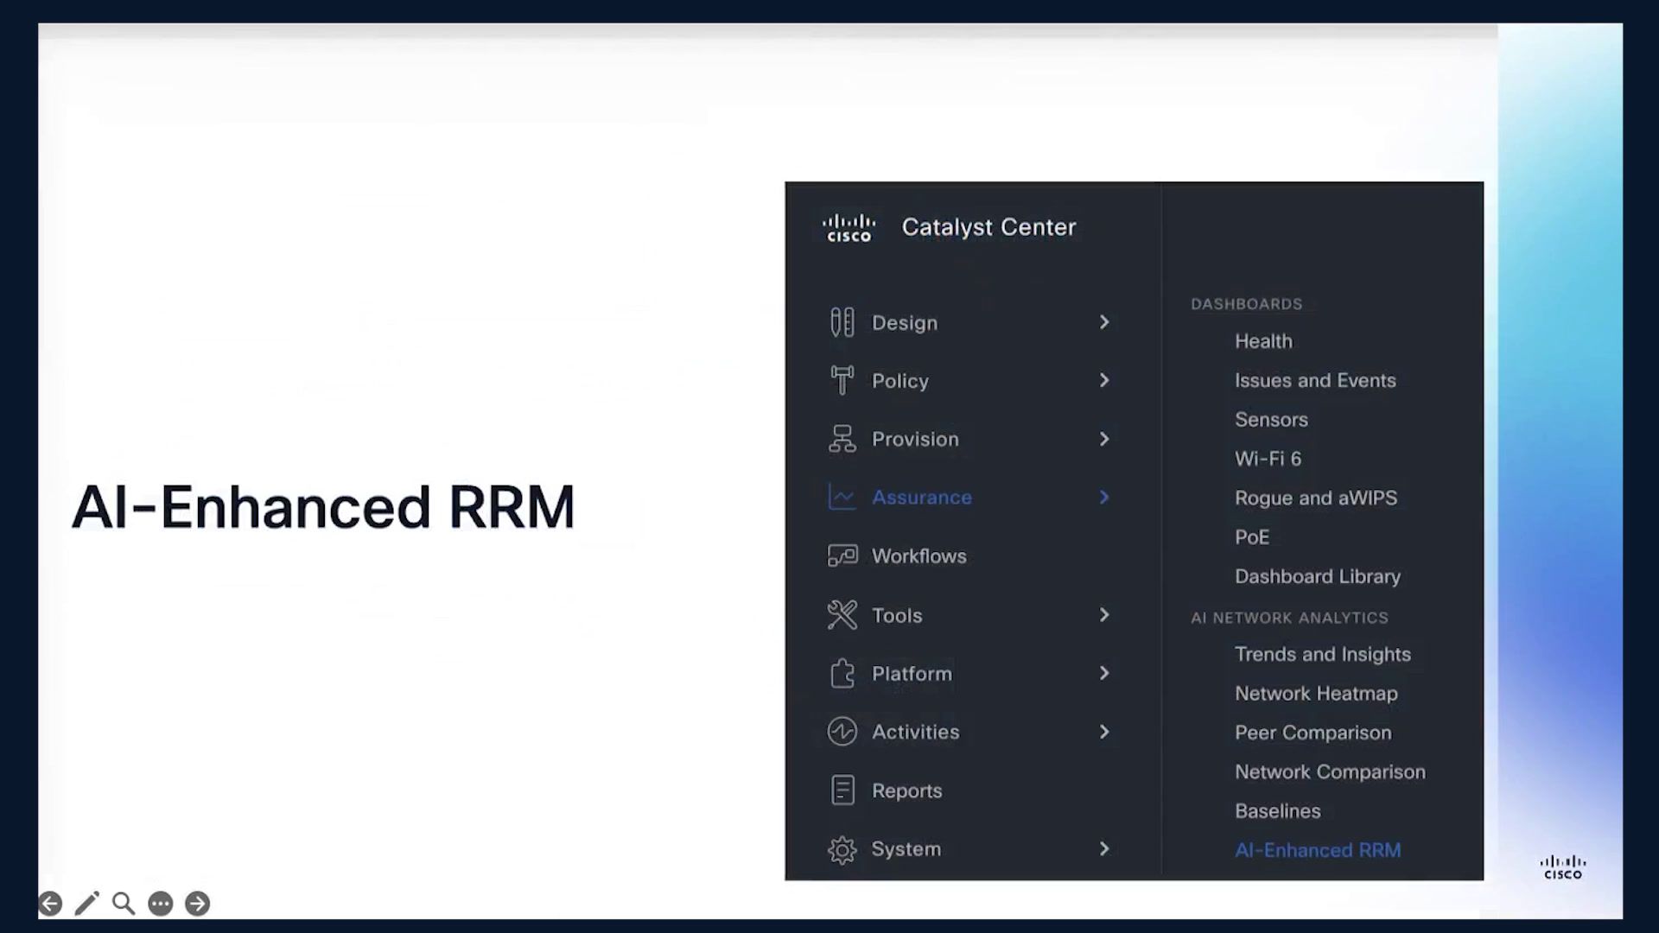Open more slideshow options
Image resolution: width=1659 pixels, height=933 pixels.
click(161, 904)
